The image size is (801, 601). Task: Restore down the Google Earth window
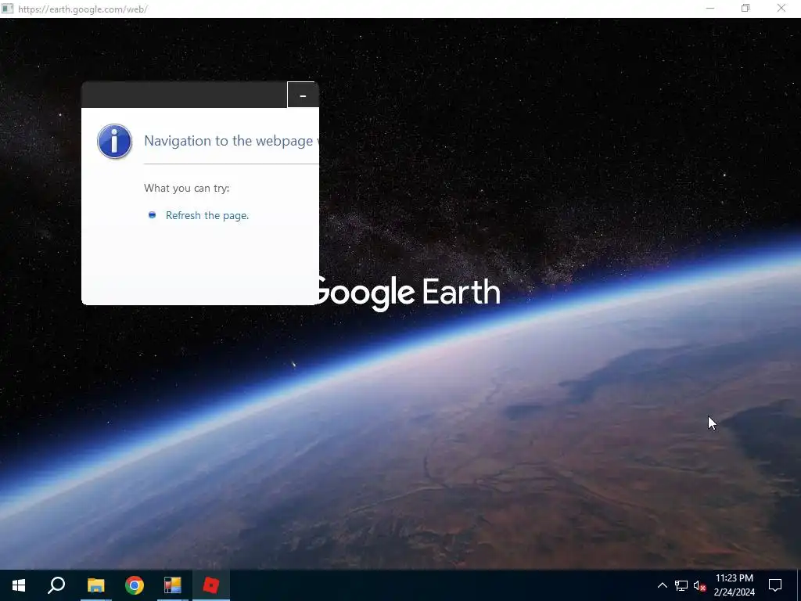coord(745,9)
